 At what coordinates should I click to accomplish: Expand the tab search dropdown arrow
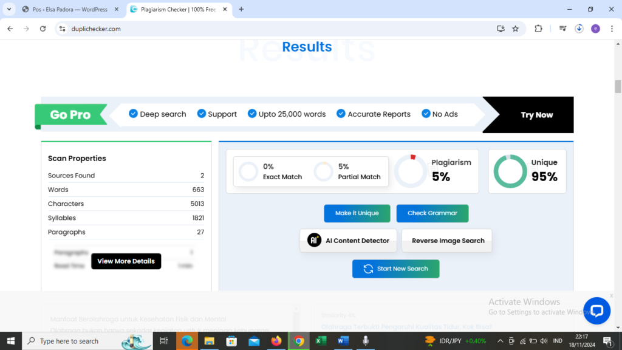click(x=9, y=9)
